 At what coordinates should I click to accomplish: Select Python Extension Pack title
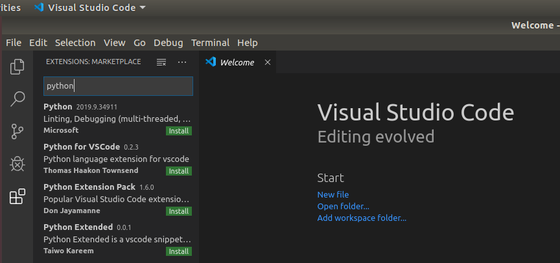[x=89, y=187]
